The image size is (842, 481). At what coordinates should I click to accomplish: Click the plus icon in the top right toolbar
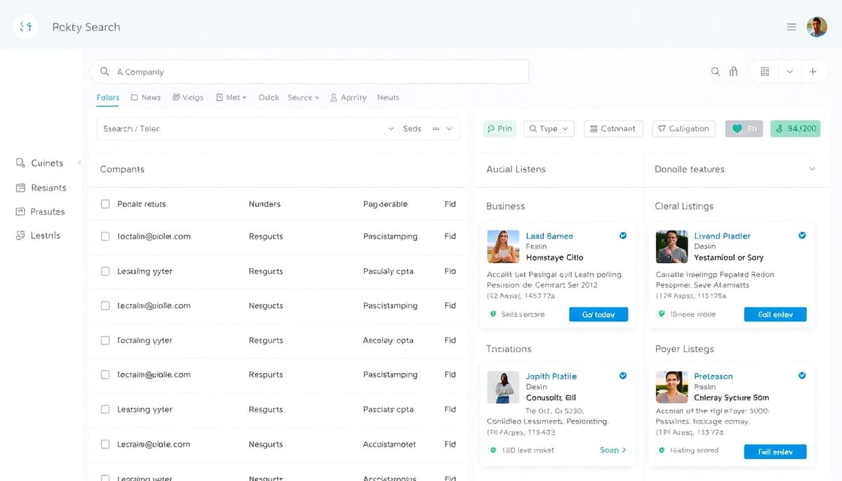(813, 72)
